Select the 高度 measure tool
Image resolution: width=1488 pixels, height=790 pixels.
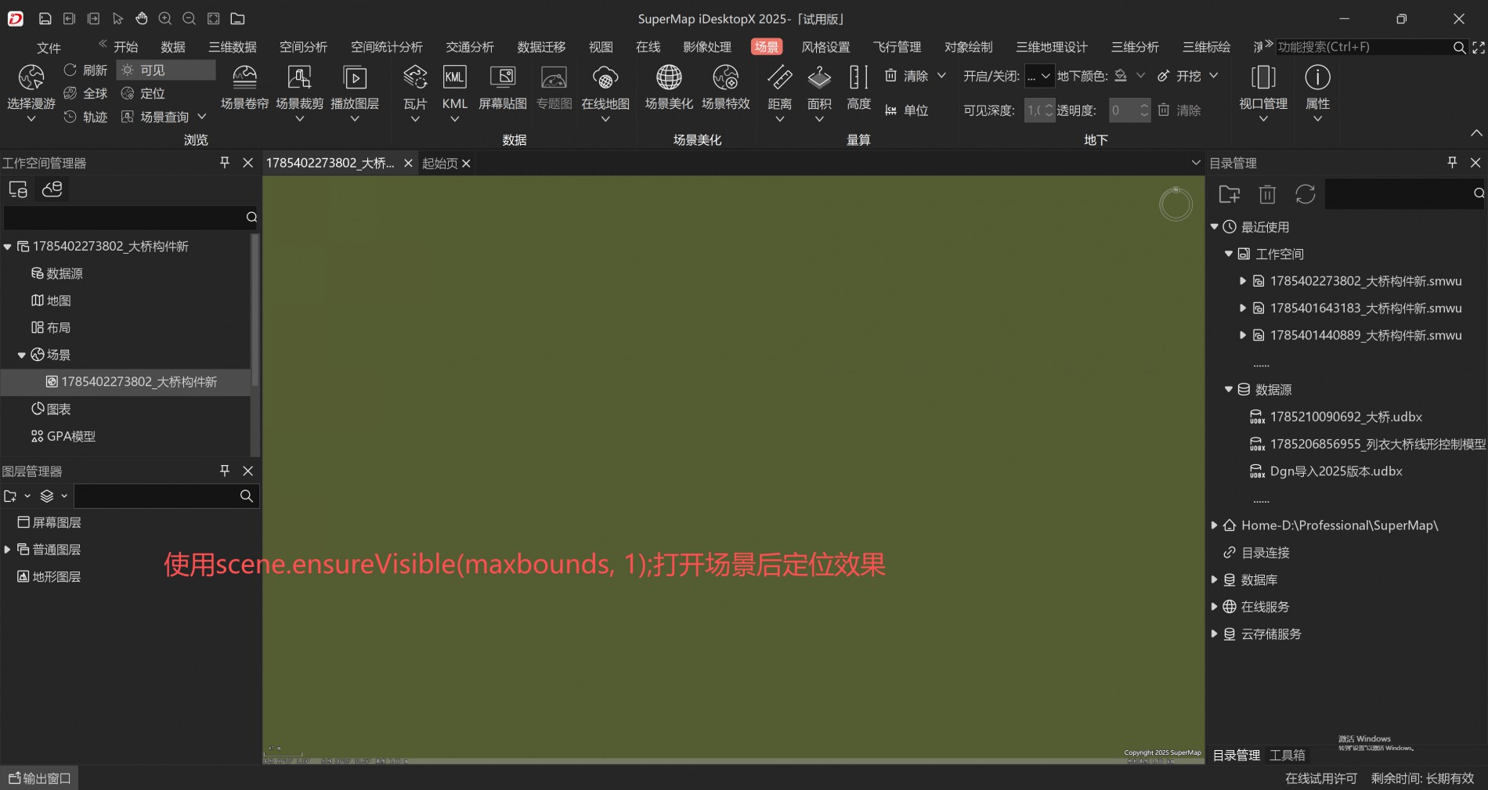pos(859,88)
